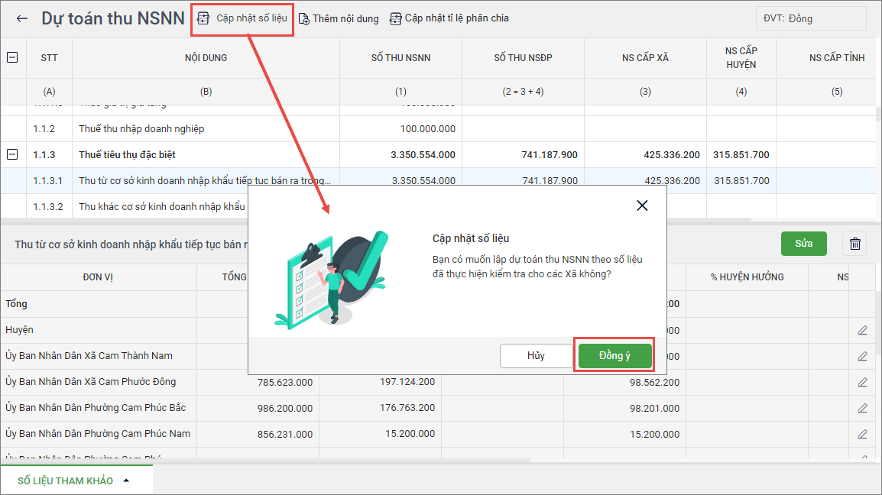Edit Phường Cam Phúc Nam row pencil
This screenshot has width=882, height=495.
(862, 434)
